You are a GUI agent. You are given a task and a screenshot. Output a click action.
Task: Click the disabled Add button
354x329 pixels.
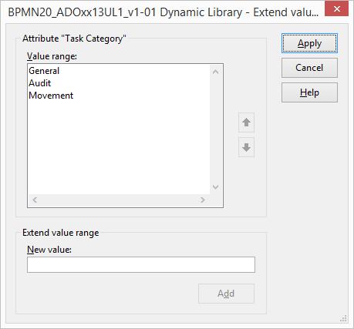pos(226,294)
